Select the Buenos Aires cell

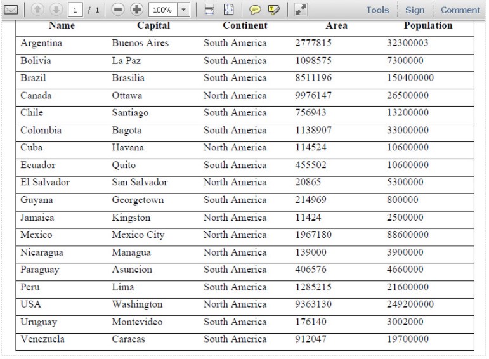click(x=140, y=42)
